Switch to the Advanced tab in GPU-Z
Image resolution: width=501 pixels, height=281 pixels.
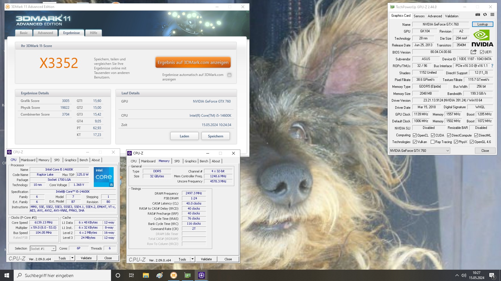pyautogui.click(x=435, y=16)
